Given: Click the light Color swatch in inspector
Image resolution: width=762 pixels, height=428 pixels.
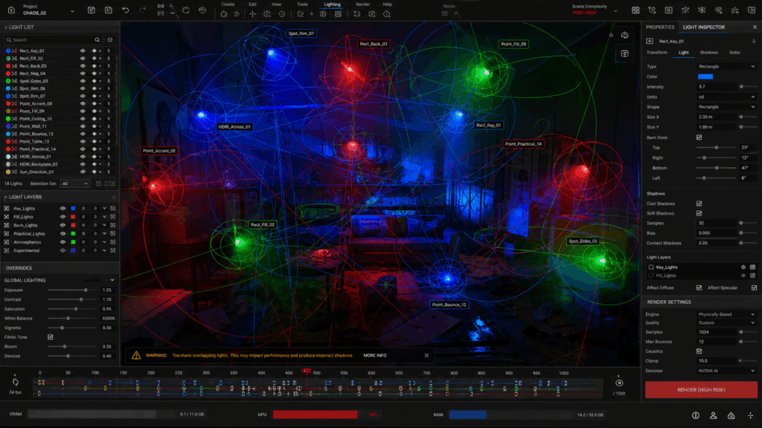Looking at the screenshot, I should click(705, 77).
